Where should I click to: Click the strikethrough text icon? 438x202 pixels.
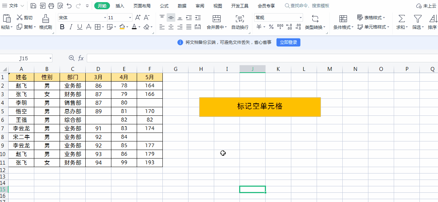pyautogui.click(x=89, y=27)
